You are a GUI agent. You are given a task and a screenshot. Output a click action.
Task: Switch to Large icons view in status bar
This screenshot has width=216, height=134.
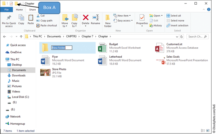[x=208, y=130]
